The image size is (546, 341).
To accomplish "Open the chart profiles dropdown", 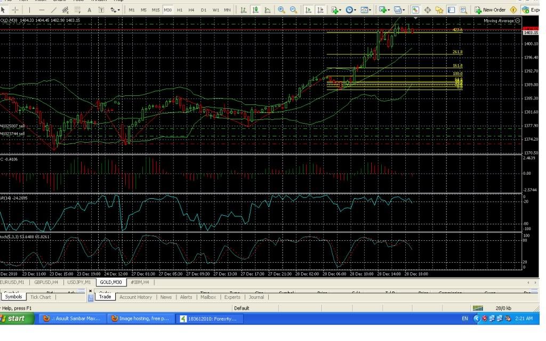I will pos(399,10).
